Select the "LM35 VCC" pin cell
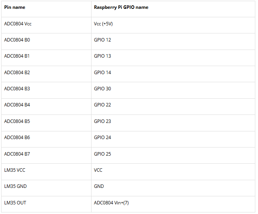This screenshot has width=258, height=214. click(x=15, y=170)
